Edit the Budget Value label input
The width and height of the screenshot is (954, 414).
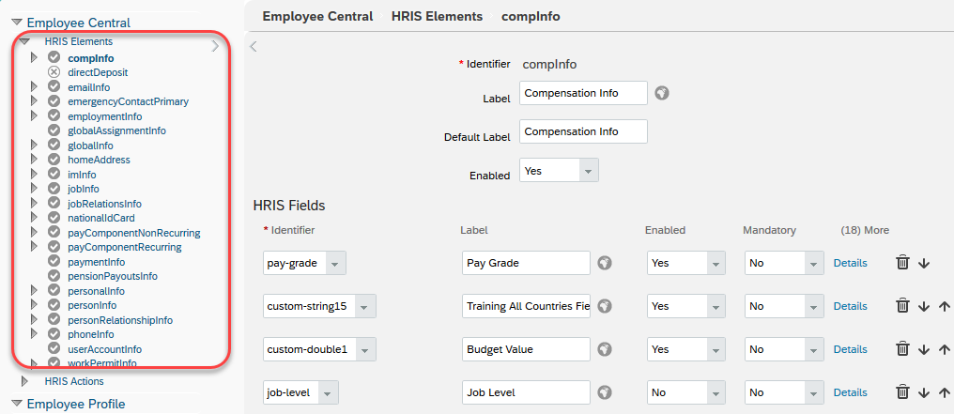click(526, 349)
